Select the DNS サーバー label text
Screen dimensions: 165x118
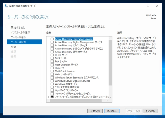(x=61, y=58)
